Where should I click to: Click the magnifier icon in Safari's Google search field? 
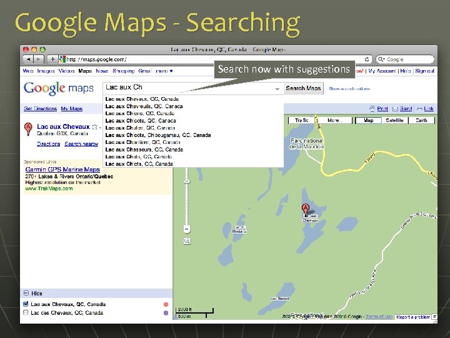[381, 59]
